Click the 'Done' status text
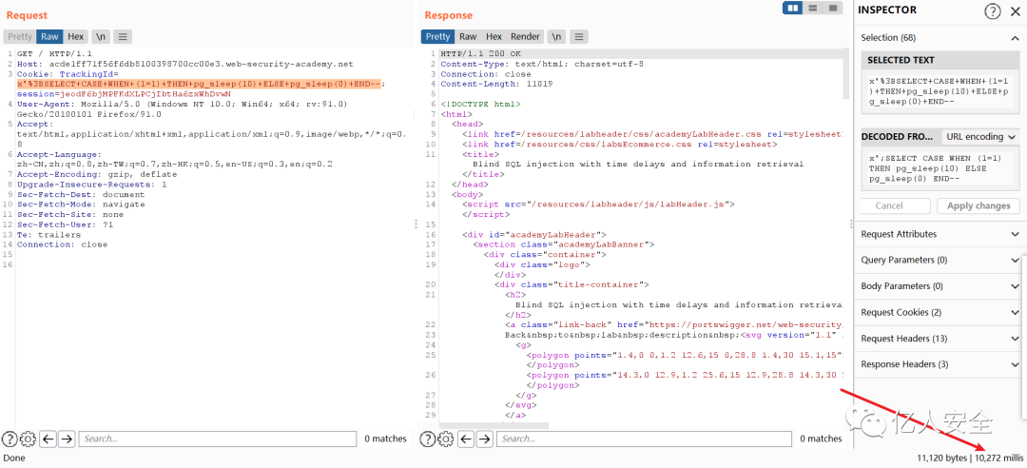This screenshot has height=468, width=1027. (x=14, y=458)
